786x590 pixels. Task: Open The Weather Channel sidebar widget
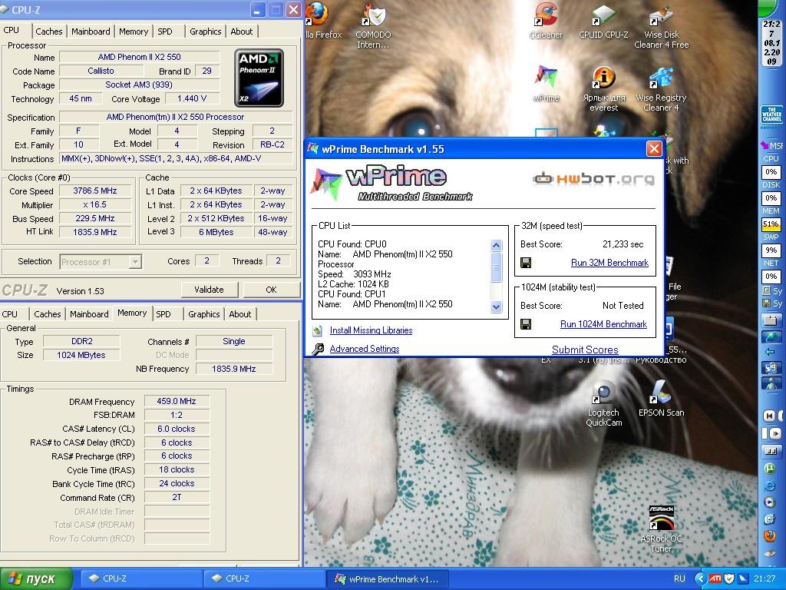point(772,115)
